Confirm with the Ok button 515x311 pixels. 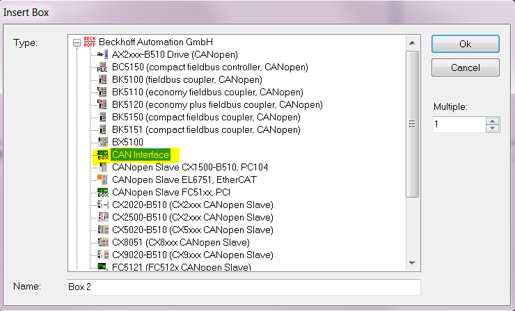[x=466, y=44]
